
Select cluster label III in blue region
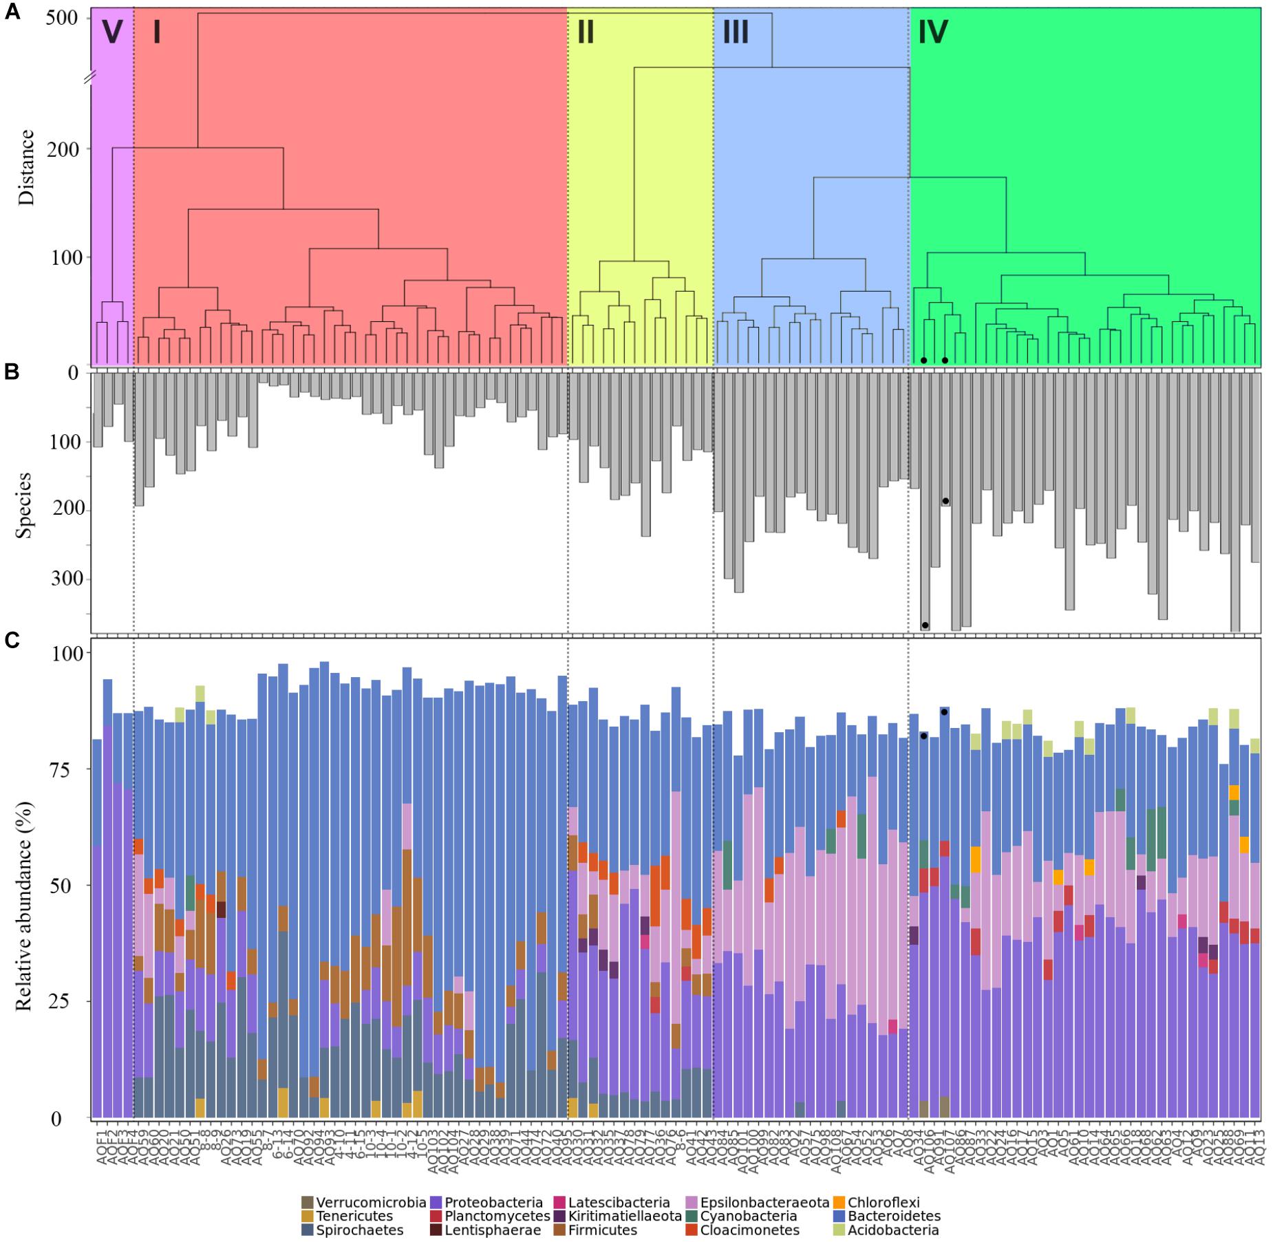[x=736, y=32]
